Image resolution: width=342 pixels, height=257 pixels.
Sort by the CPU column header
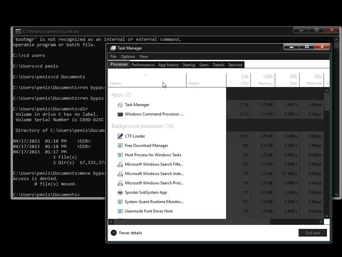238,80
